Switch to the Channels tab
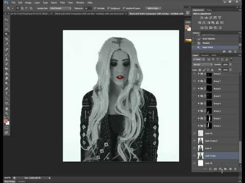Image resolution: width=245 pixels, height=183 pixels. pyautogui.click(x=205, y=55)
